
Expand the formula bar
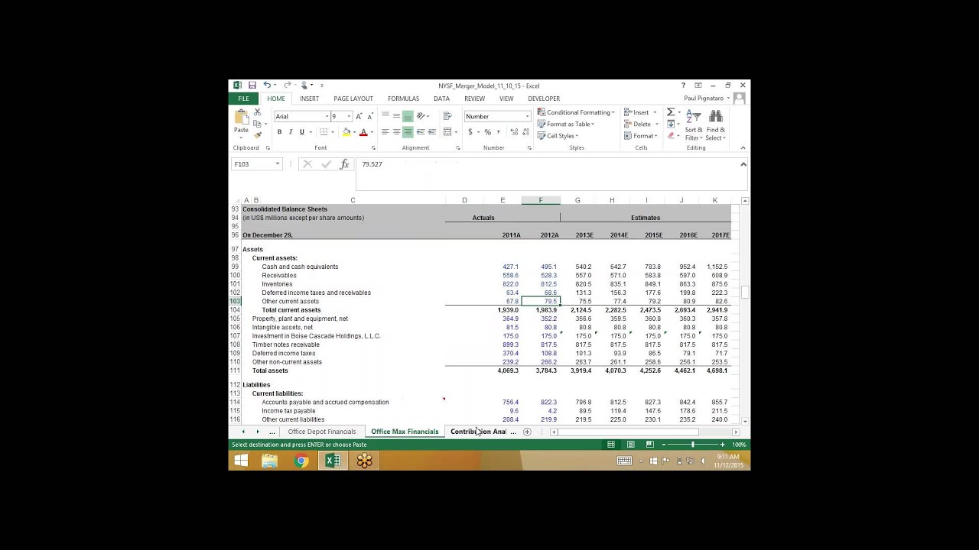743,164
